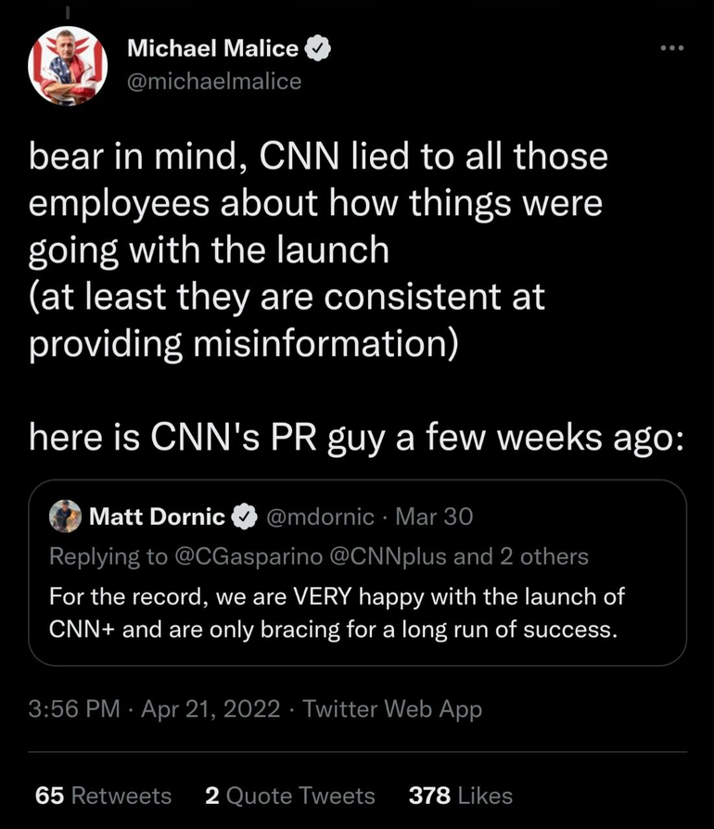The width and height of the screenshot is (714, 829).
Task: Open Matt Dornic's profile via display name
Action: [x=157, y=517]
